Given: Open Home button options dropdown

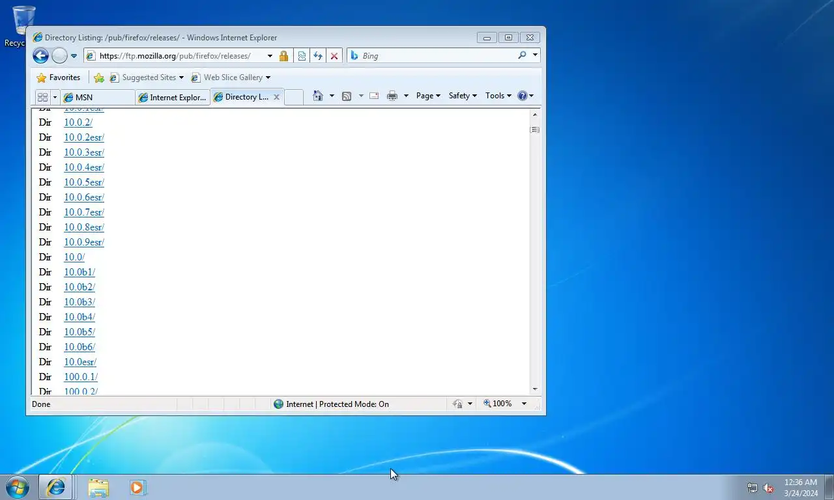Looking at the screenshot, I should click(x=332, y=96).
